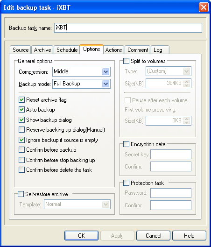Tick the Encryption data checkbox
211x247 pixels.
(126, 144)
